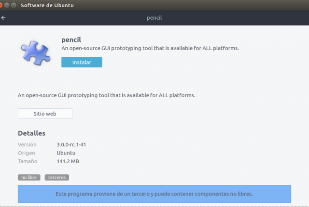Click the blue third-party warning banner

pos(154,194)
